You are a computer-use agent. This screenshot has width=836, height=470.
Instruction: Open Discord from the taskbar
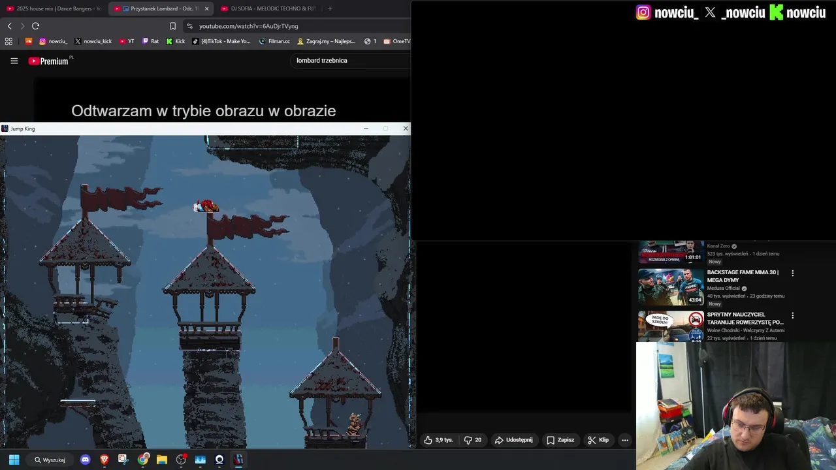pyautogui.click(x=85, y=460)
